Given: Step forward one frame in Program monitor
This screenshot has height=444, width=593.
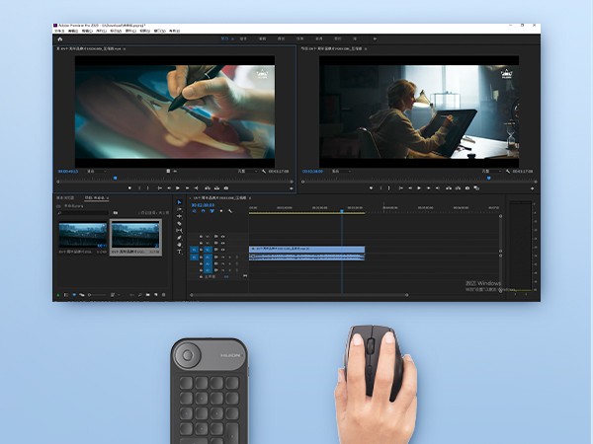Looking at the screenshot, I should [x=429, y=188].
